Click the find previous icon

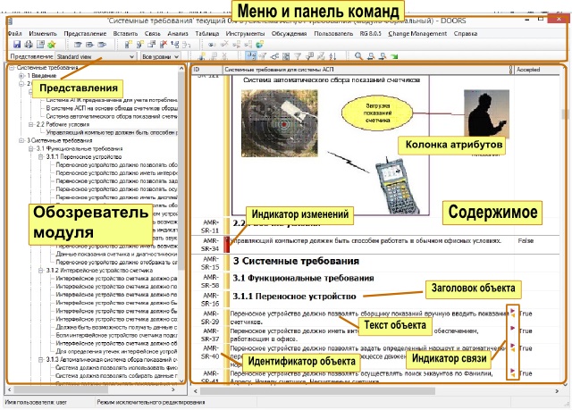pyautogui.click(x=371, y=56)
